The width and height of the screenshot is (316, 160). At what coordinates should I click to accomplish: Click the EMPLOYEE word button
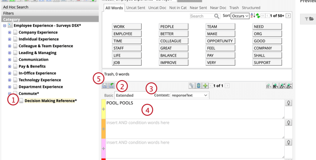[x=127, y=34]
